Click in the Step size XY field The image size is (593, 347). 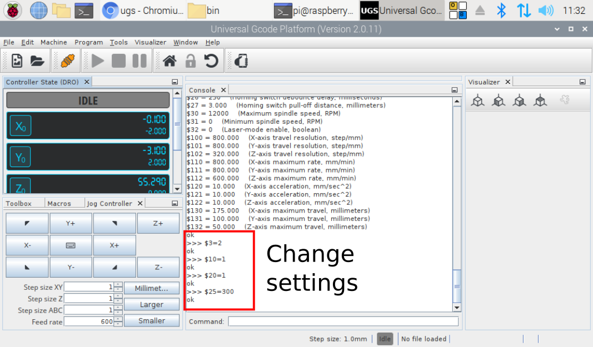point(89,287)
